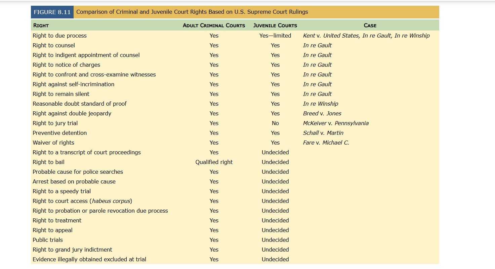This screenshot has width=495, height=269.
Task: Click the Breed v. Jones case
Action: pos(322,113)
